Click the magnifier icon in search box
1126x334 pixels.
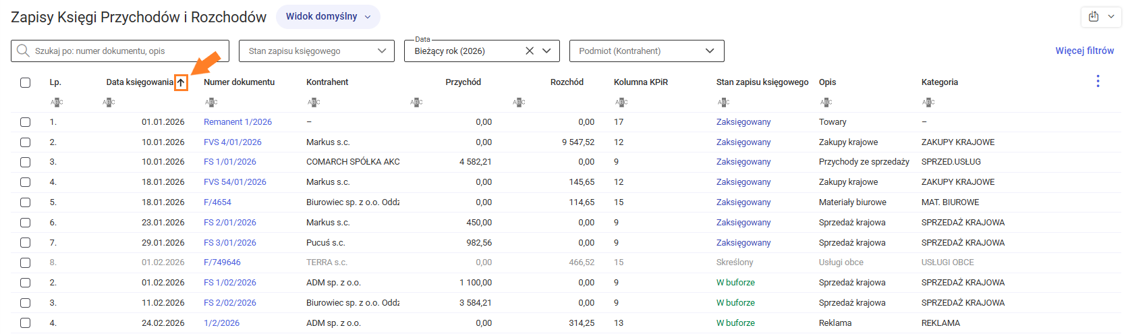point(23,51)
